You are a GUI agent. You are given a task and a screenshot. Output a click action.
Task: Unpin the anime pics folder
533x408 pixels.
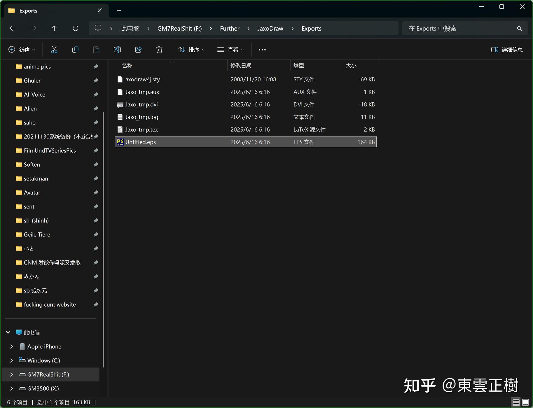click(96, 66)
